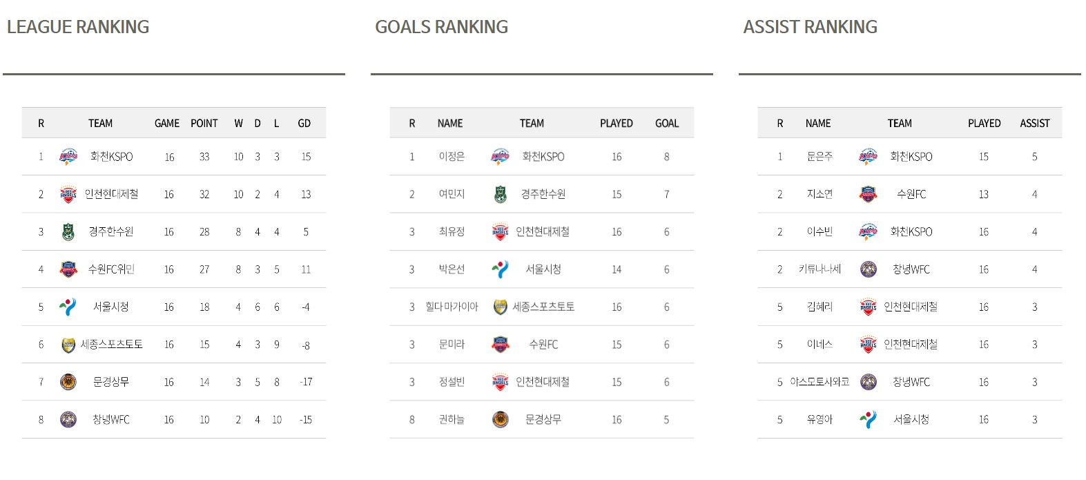Image resolution: width=1086 pixels, height=480 pixels.
Task: Click the 세종스포츠토토 crest in league ranking
Action: click(x=68, y=344)
